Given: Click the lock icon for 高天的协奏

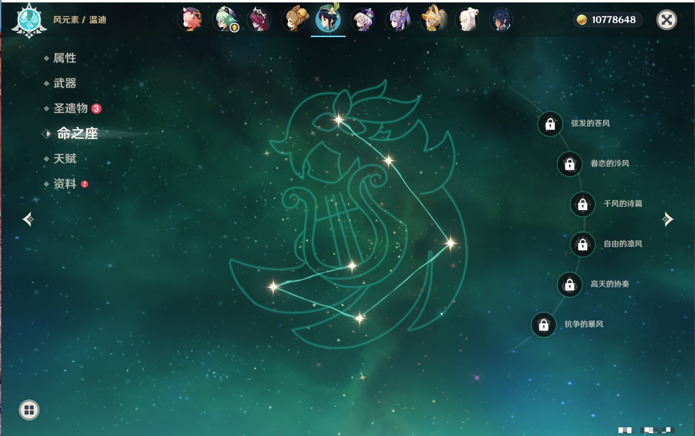Looking at the screenshot, I should point(569,284).
